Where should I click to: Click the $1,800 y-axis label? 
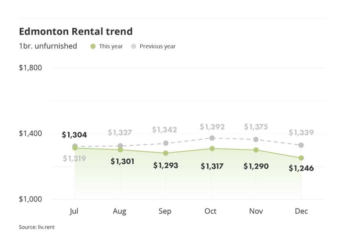click(x=30, y=68)
